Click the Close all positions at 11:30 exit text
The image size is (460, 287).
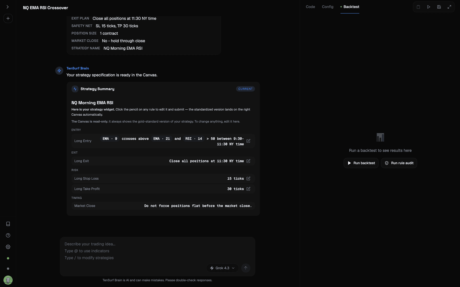tap(206, 161)
